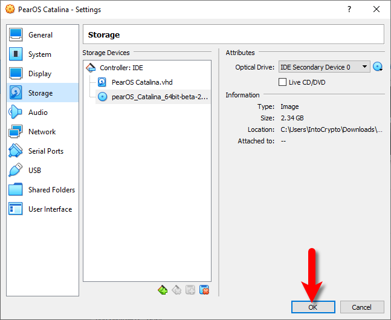Click the Display screen icon
391x320 pixels.
pyautogui.click(x=16, y=73)
